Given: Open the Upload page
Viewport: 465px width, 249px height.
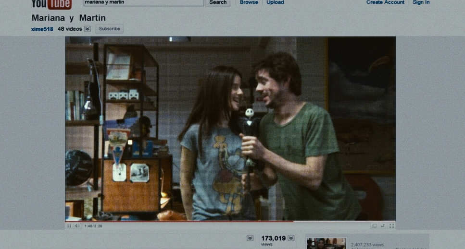Looking at the screenshot, I should [275, 2].
